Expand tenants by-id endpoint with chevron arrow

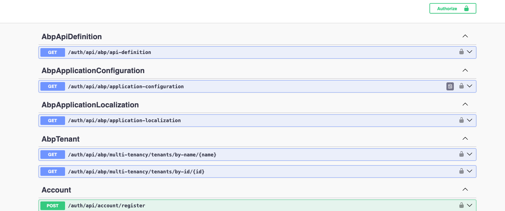click(469, 171)
